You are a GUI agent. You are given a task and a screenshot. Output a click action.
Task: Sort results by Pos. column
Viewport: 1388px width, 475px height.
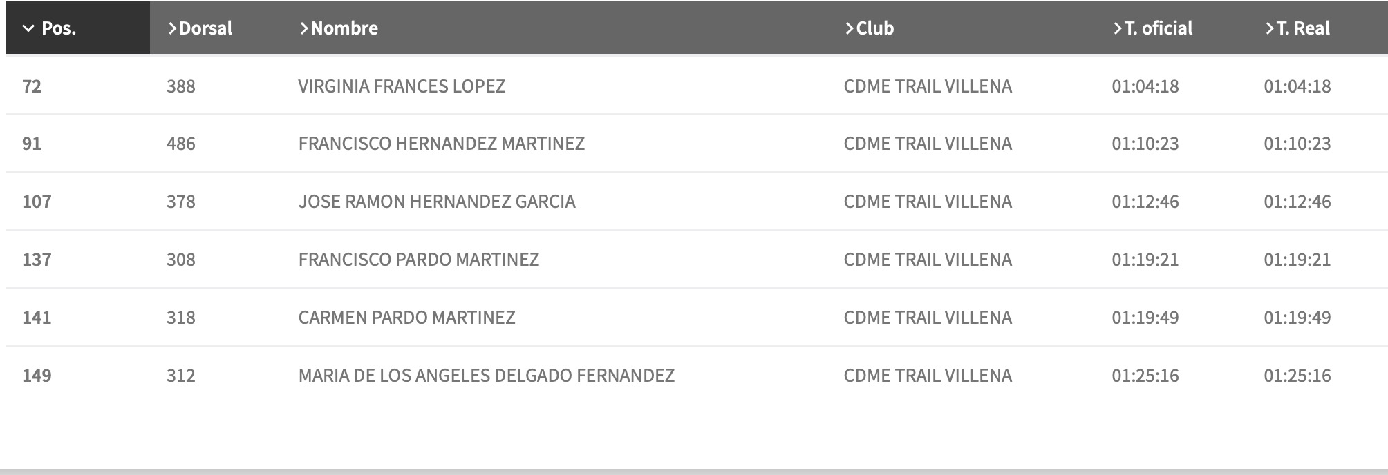59,28
